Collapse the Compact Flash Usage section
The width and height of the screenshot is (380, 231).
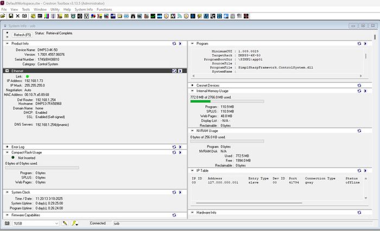coord(7,152)
